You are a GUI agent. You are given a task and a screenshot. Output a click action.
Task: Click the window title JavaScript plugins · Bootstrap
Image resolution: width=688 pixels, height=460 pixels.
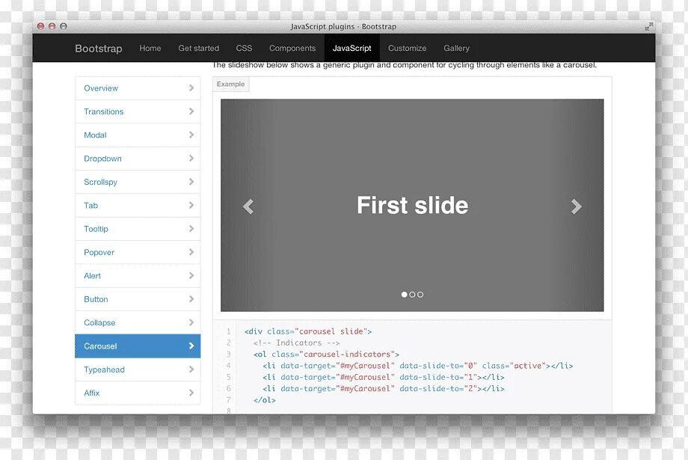coord(343,26)
